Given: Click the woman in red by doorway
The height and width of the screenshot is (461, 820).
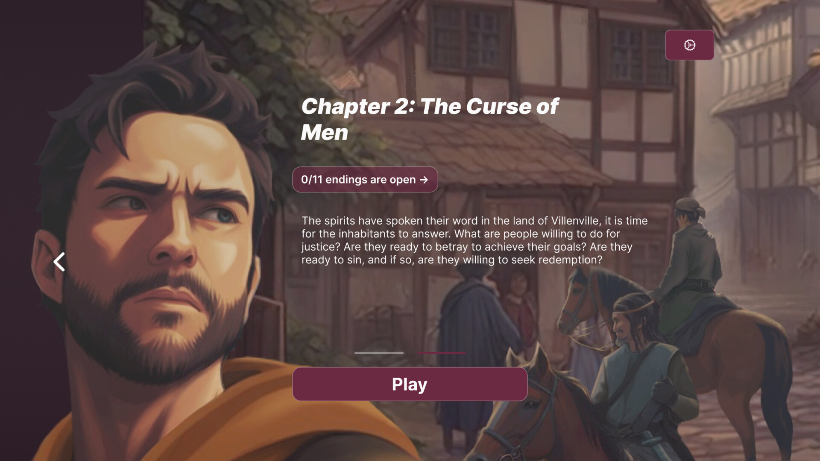Looking at the screenshot, I should (519, 303).
